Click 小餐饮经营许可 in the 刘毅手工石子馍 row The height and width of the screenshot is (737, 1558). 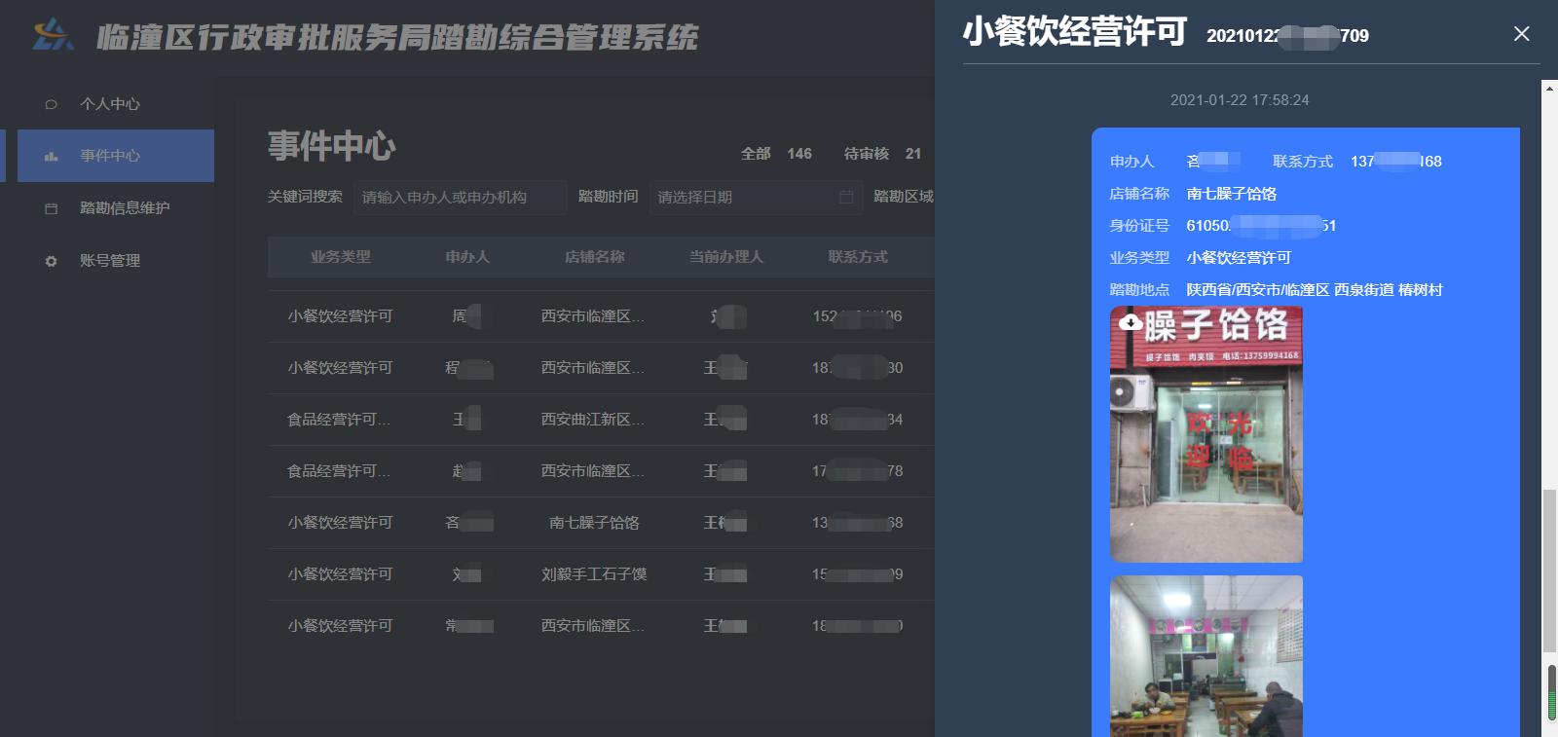(341, 574)
